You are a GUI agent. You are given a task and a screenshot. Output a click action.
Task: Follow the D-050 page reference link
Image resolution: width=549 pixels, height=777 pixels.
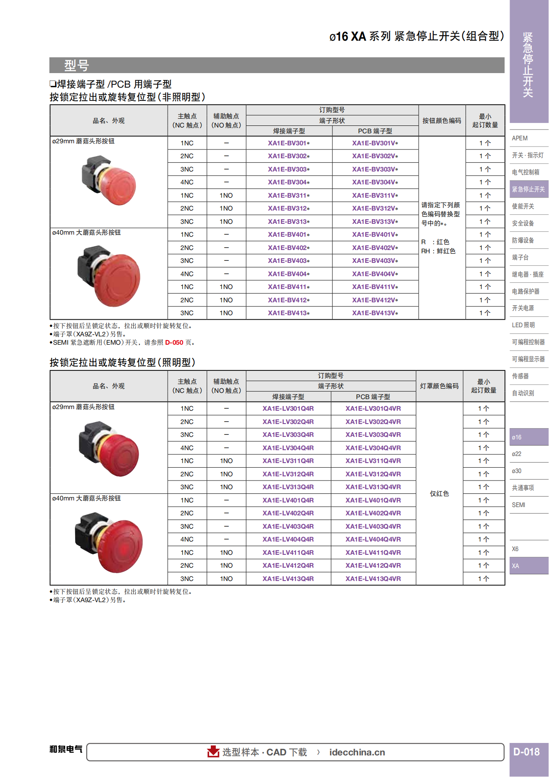174,343
